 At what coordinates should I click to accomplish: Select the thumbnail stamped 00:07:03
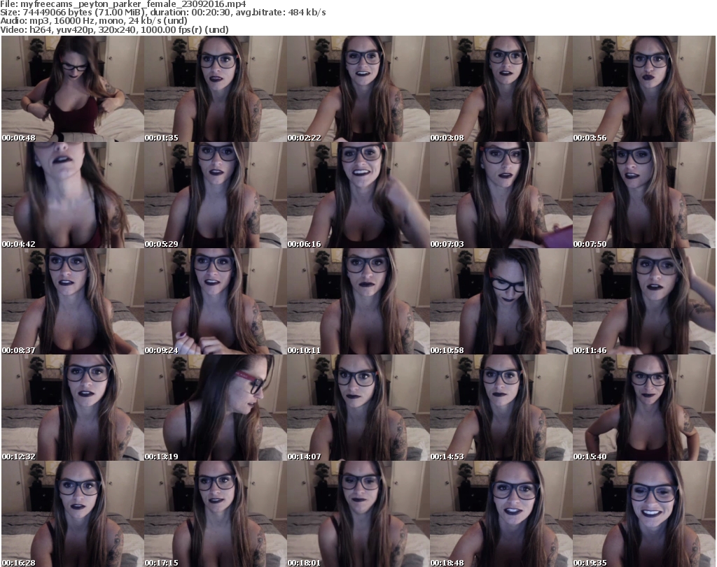pyautogui.click(x=501, y=195)
